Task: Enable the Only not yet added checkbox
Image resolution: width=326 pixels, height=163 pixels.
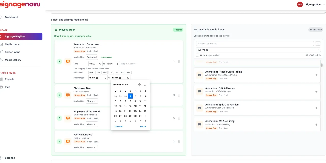Action: click(x=197, y=55)
